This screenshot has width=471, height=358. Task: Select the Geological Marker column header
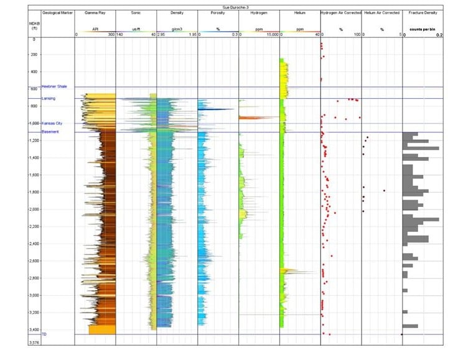click(x=57, y=12)
